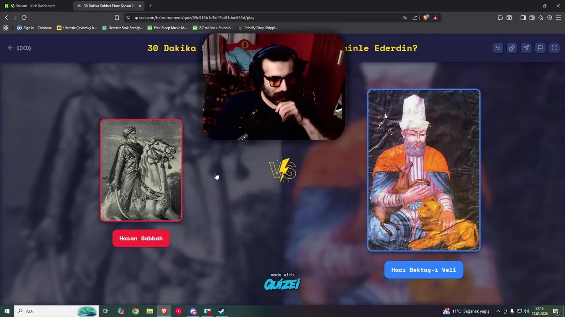Open the volume speaker tray icon
Screen dimensions: 565x317
click(526, 311)
